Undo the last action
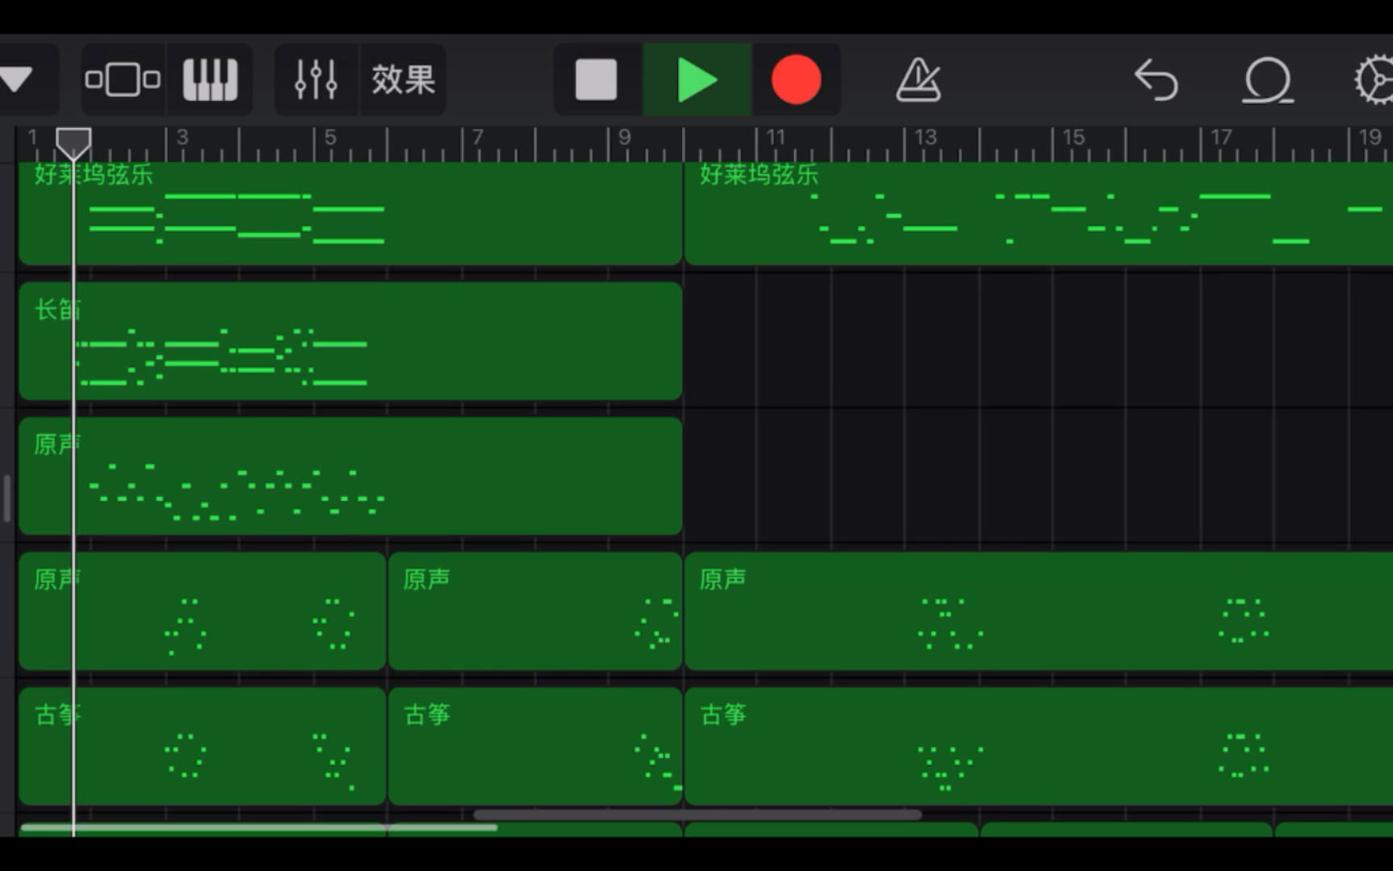This screenshot has height=871, width=1393. coord(1156,80)
